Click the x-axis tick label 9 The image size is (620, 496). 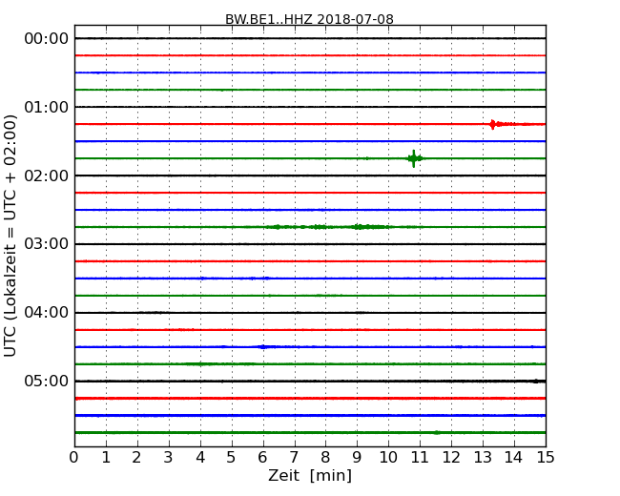coord(357,458)
